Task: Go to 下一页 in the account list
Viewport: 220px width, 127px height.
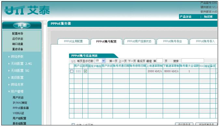Action: coord(132,61)
